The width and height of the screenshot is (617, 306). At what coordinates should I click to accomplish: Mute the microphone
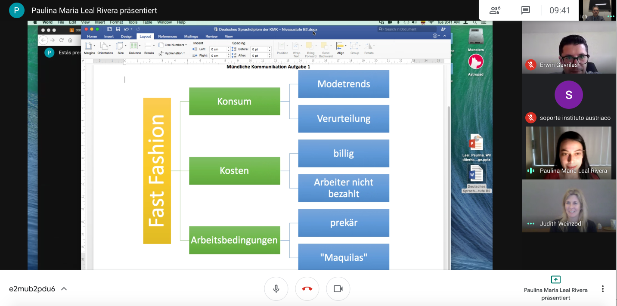pos(276,289)
